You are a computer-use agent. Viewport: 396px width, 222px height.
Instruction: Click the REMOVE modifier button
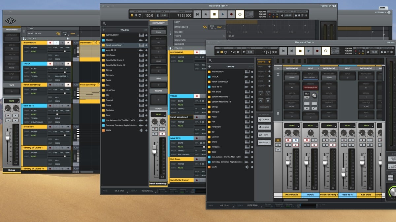pos(264,127)
